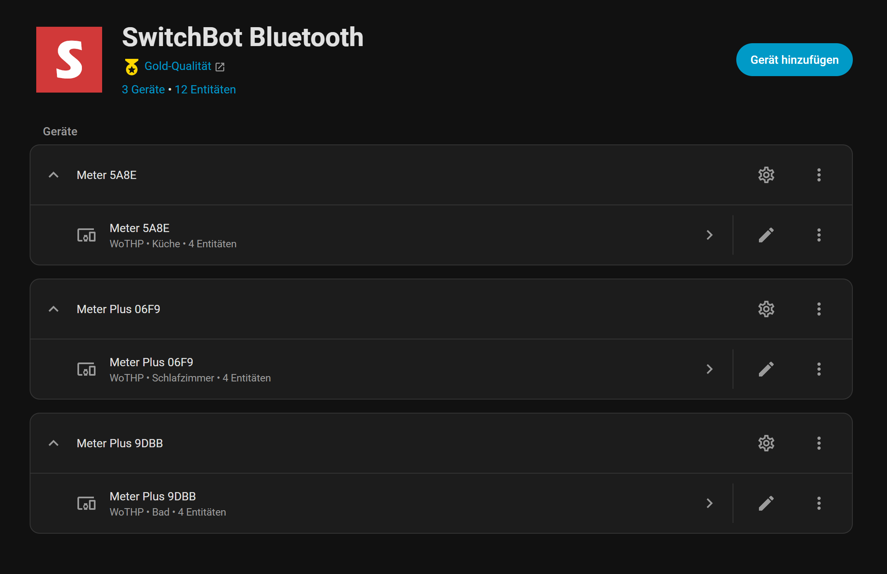Edit Meter Plus 06F9 device with pencil icon
Screen dimensions: 887x574
(x=766, y=369)
